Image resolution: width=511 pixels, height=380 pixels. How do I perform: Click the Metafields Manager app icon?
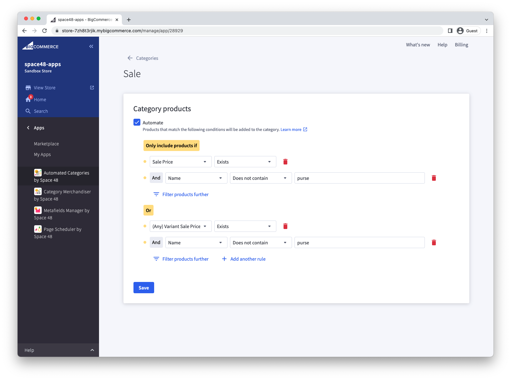pyautogui.click(x=38, y=210)
